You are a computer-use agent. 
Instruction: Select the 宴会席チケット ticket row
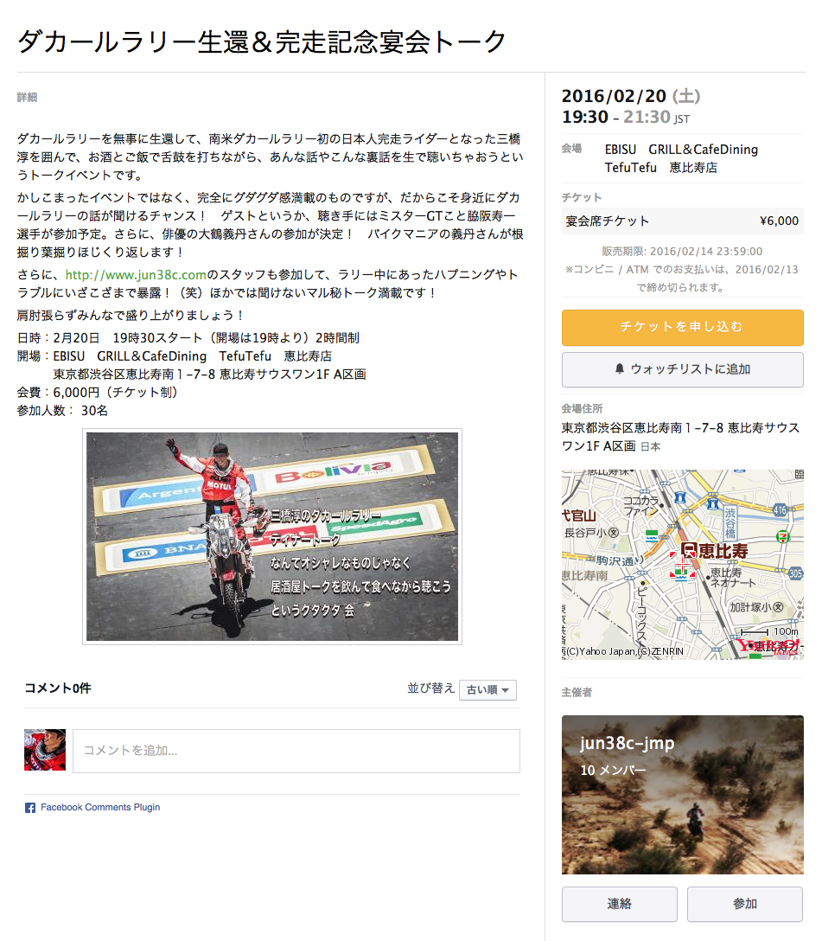(682, 221)
